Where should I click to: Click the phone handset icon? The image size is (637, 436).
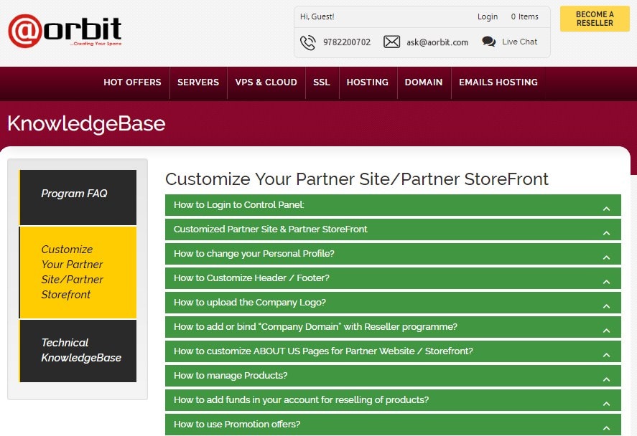(307, 42)
